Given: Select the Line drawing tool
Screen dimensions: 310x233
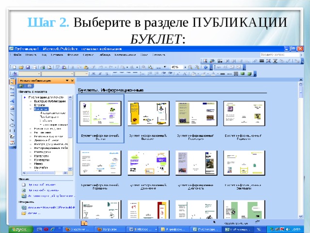Looking at the screenshot, I should click(x=12, y=115).
